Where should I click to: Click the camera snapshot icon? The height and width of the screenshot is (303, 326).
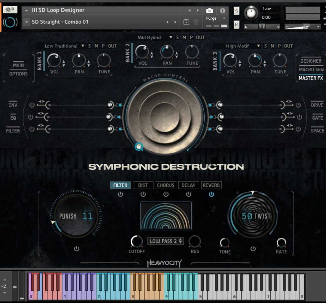tap(209, 10)
